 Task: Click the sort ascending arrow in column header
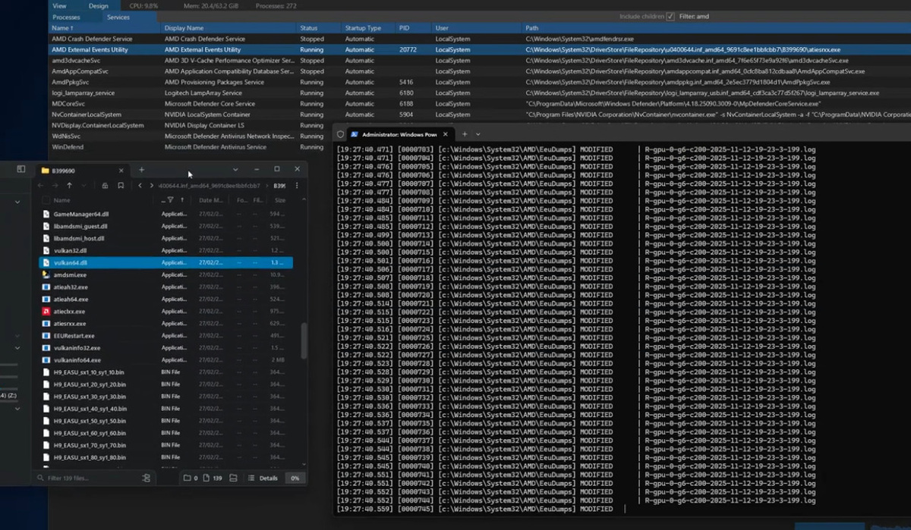[x=182, y=200]
